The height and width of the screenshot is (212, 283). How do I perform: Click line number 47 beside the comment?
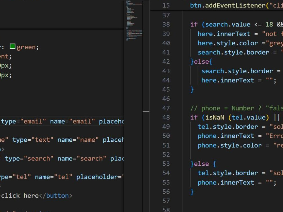point(166,108)
